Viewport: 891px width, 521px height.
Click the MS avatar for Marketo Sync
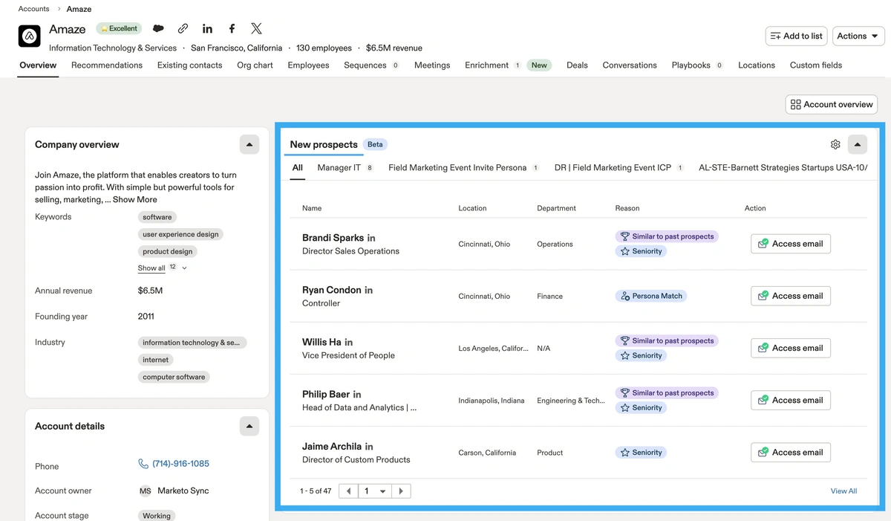point(145,491)
